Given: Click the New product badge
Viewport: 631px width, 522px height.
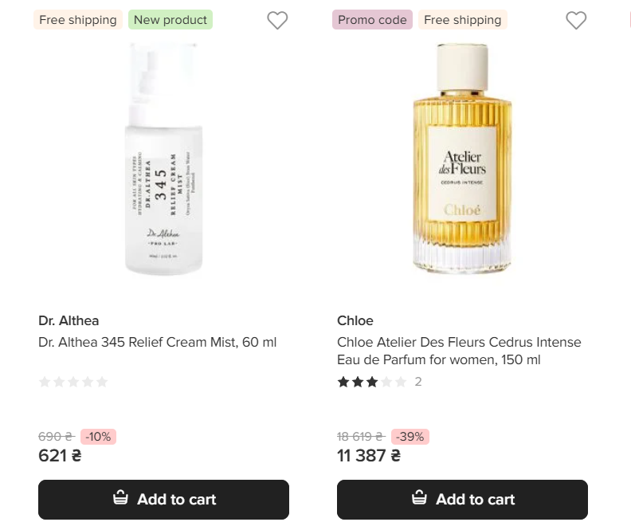Looking at the screenshot, I should pyautogui.click(x=170, y=20).
